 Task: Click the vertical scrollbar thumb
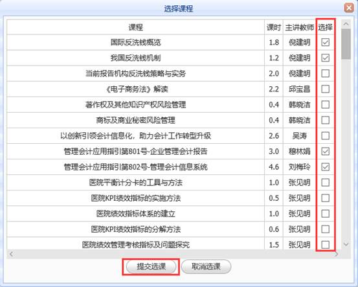(x=346, y=44)
